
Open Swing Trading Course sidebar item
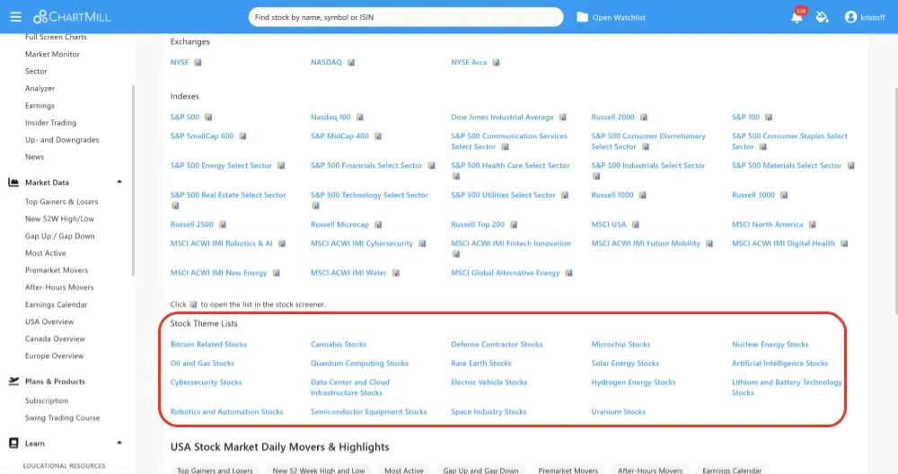(63, 418)
